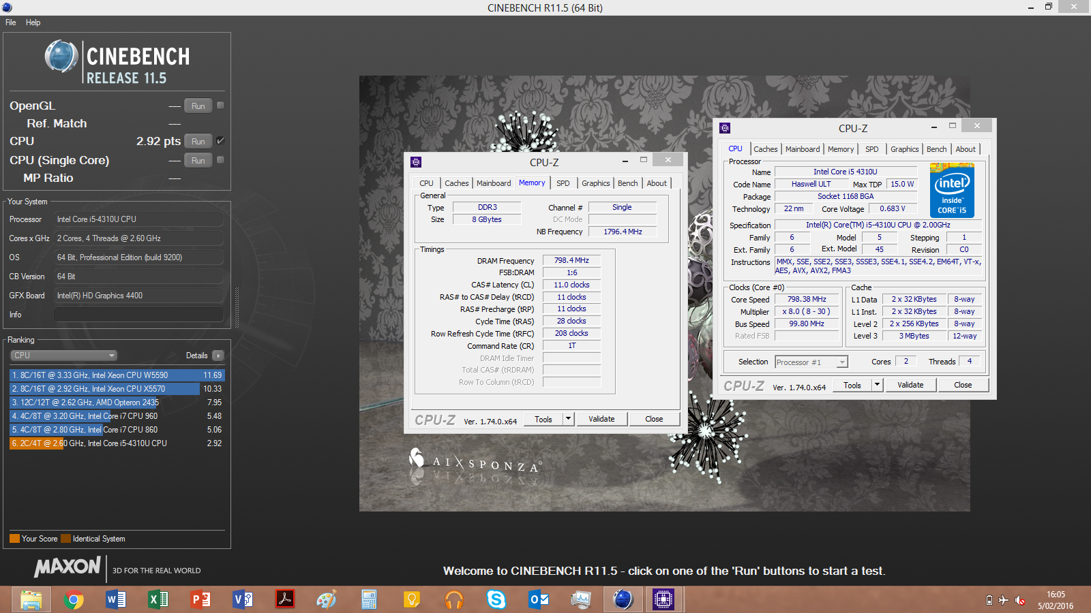Open the Graphics tab in CPU window

pos(905,149)
